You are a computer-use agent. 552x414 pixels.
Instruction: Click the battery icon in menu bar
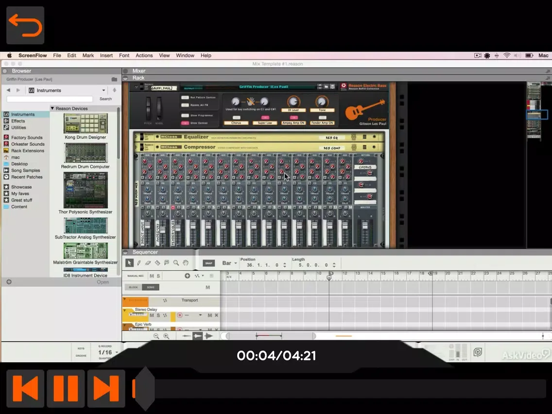pyautogui.click(x=529, y=55)
